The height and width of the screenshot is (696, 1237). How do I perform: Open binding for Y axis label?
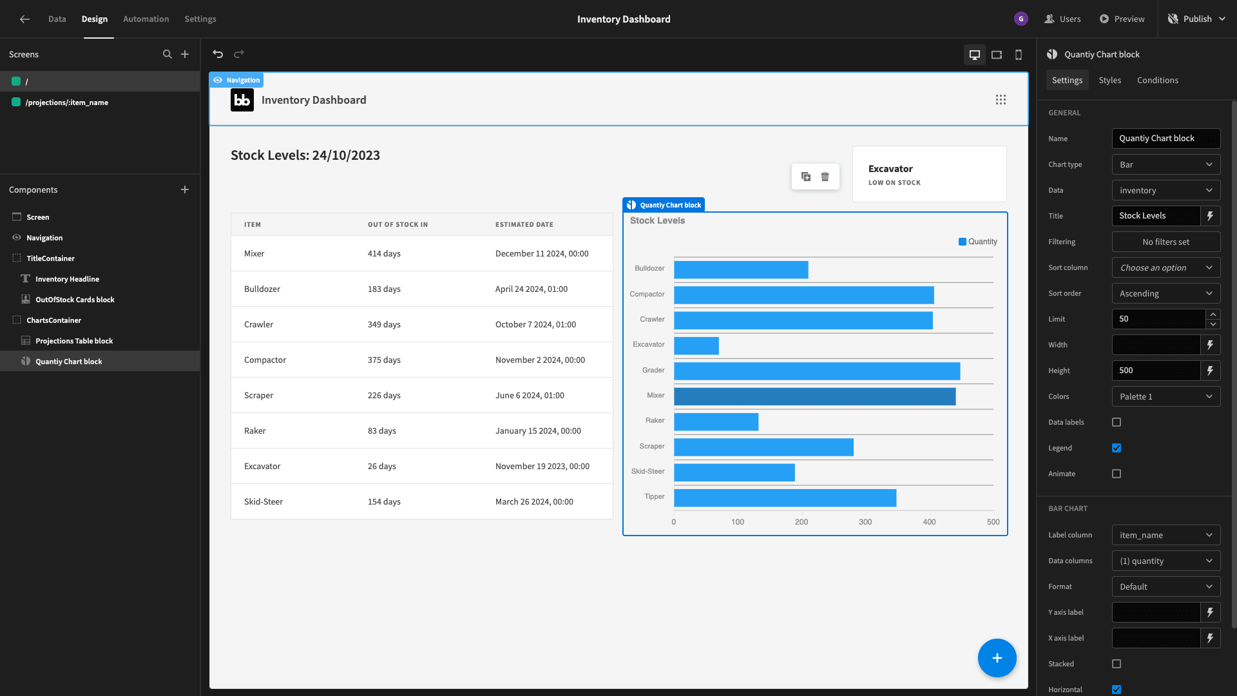(1211, 612)
